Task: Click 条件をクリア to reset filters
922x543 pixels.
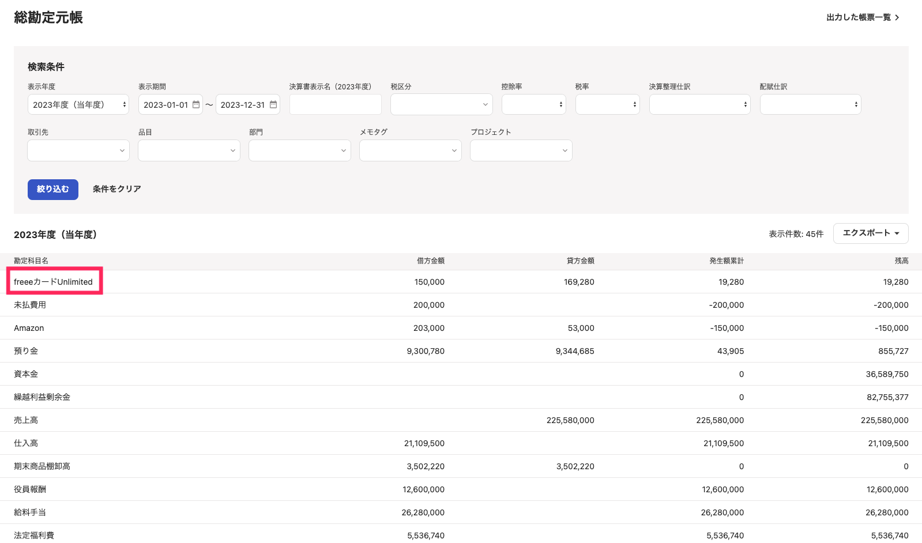Action: pos(117,189)
